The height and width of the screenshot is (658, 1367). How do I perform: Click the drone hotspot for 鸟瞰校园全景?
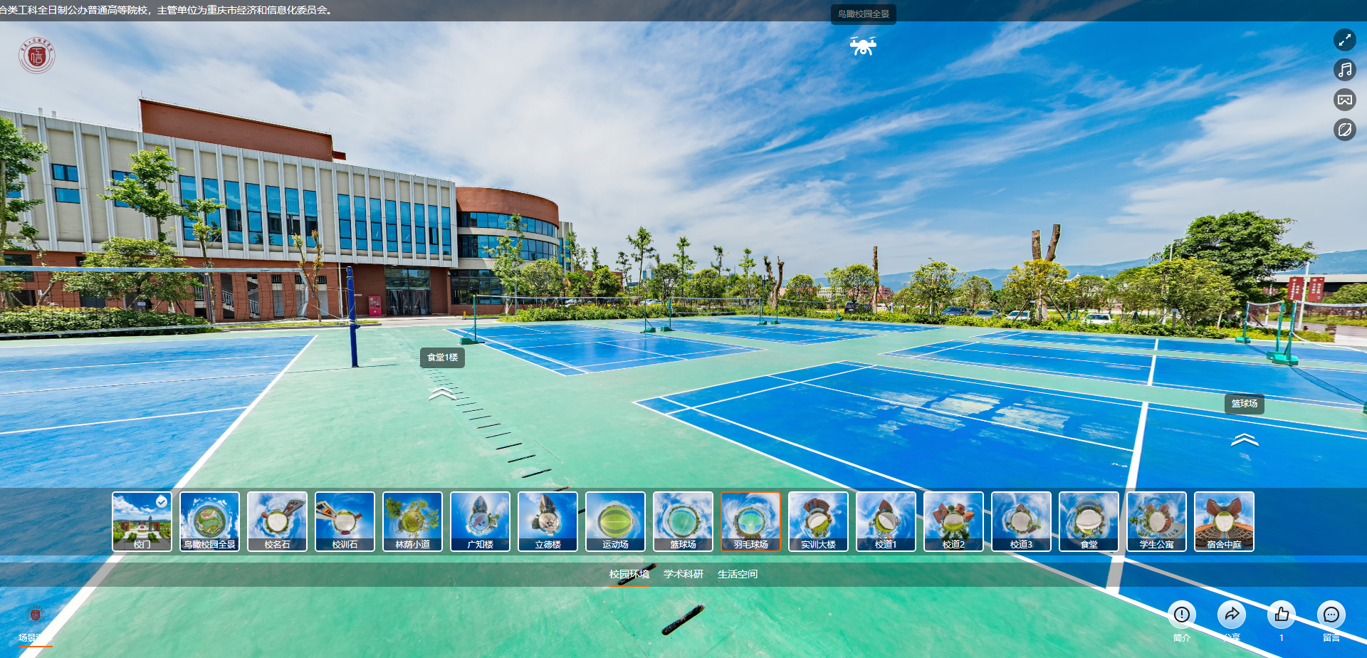863,46
